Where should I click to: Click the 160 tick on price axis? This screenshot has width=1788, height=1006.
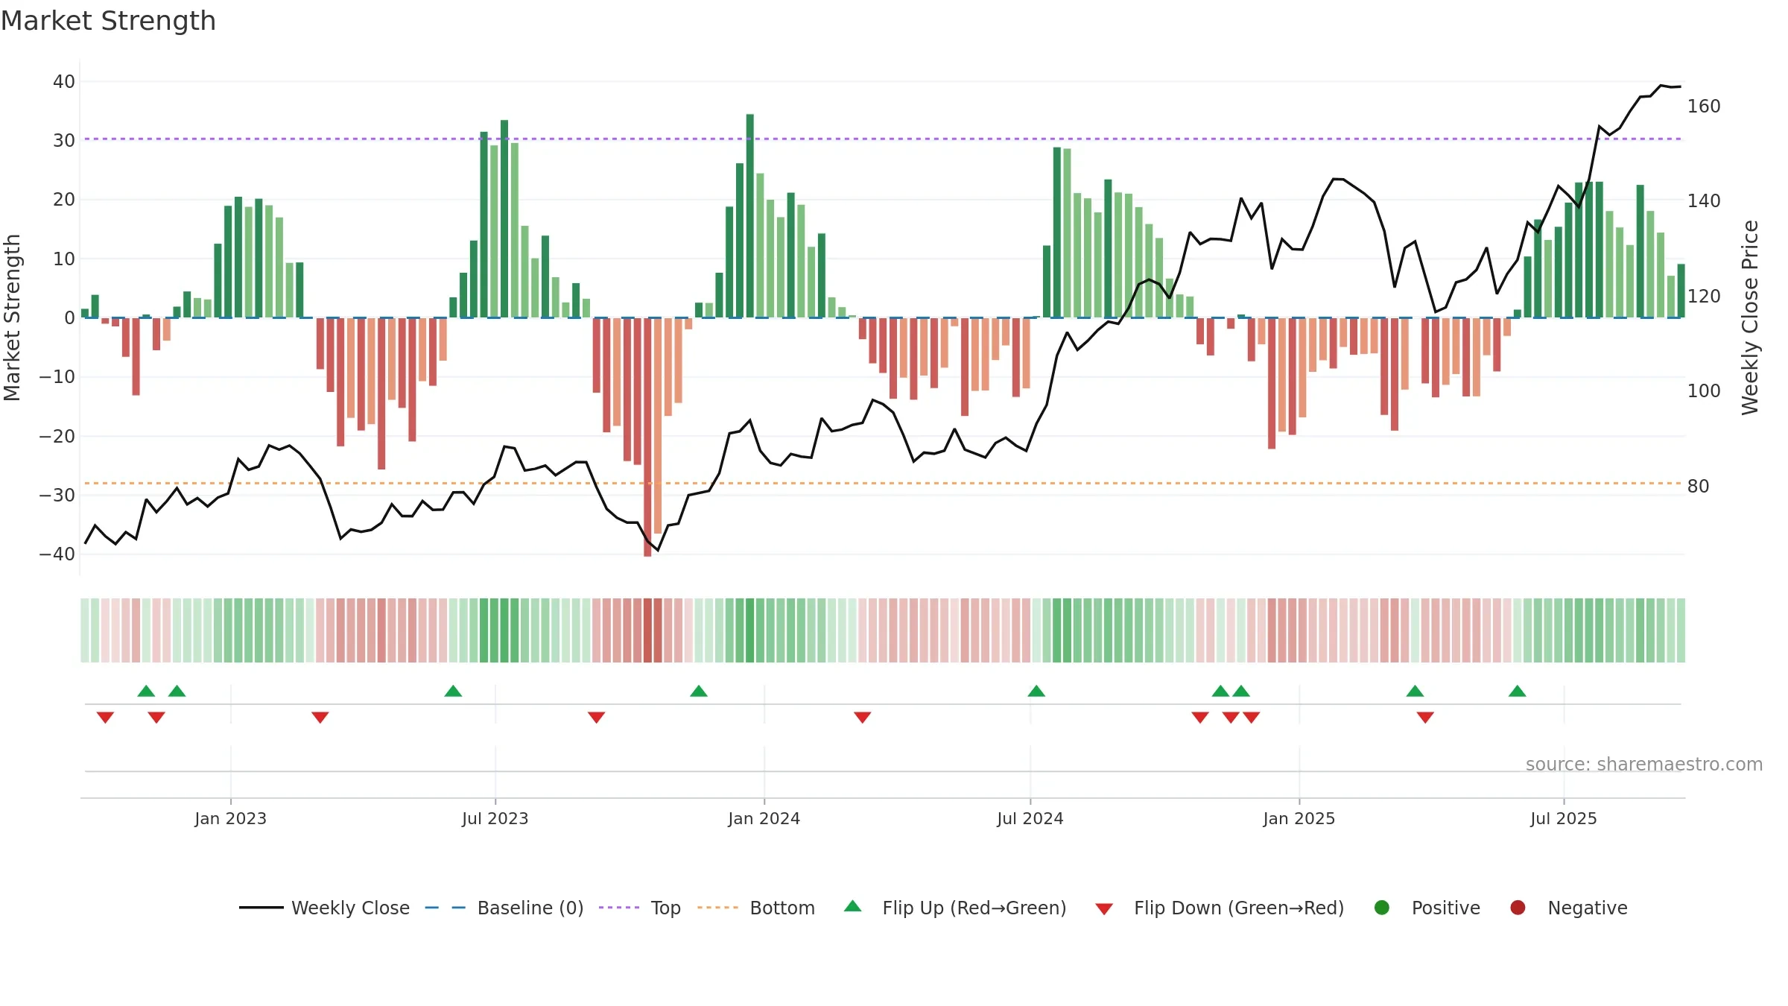coord(1704,106)
